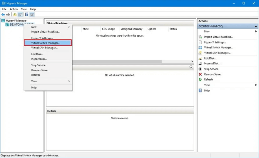This screenshot has width=259, height=158.
Task: Click the State column header
Action: tap(91, 29)
